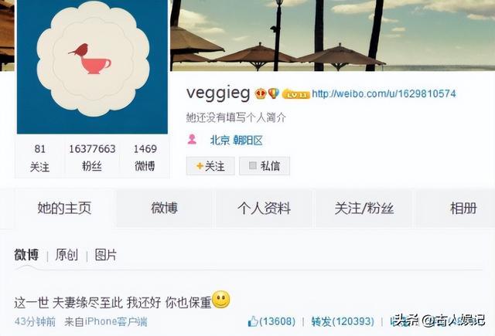Click the thumbs-up like icon
Screen dimensions: 495x336
tap(253, 321)
